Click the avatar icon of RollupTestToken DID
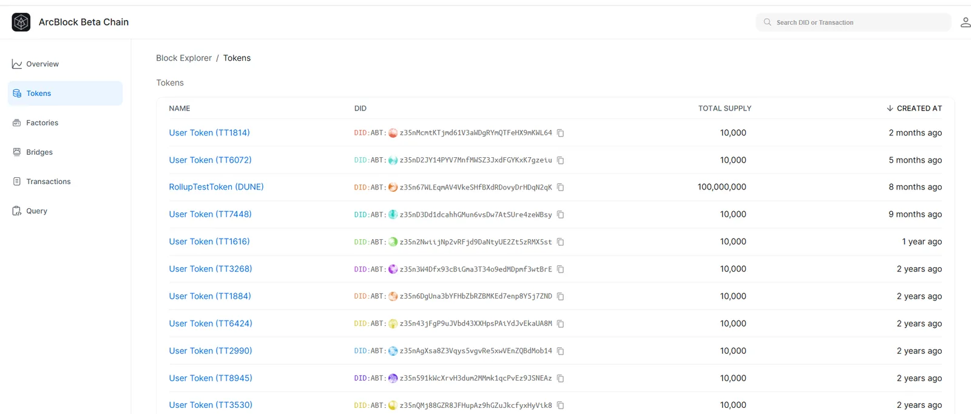971x414 pixels. coord(393,188)
